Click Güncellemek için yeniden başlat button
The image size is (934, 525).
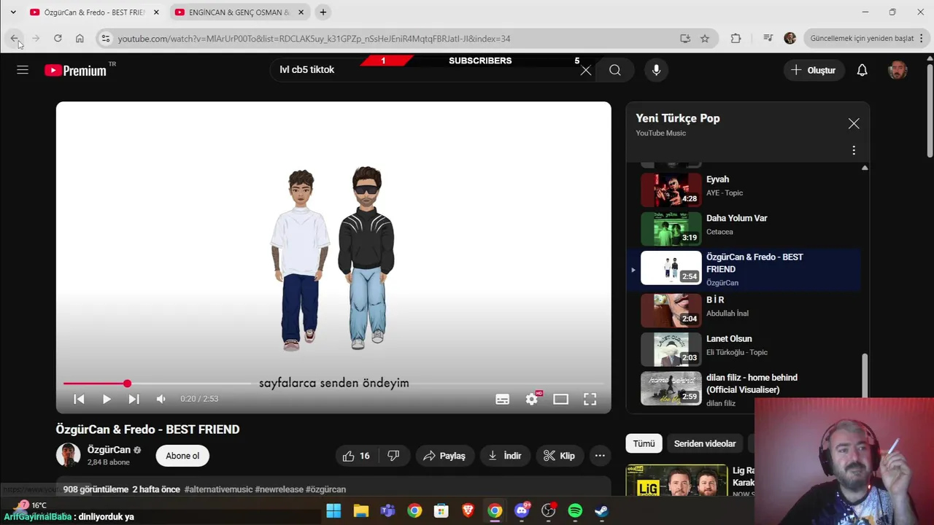pyautogui.click(x=862, y=39)
